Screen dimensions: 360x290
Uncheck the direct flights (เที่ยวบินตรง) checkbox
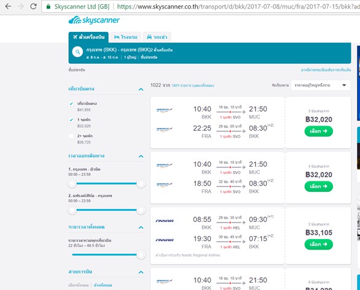pyautogui.click(x=71, y=104)
